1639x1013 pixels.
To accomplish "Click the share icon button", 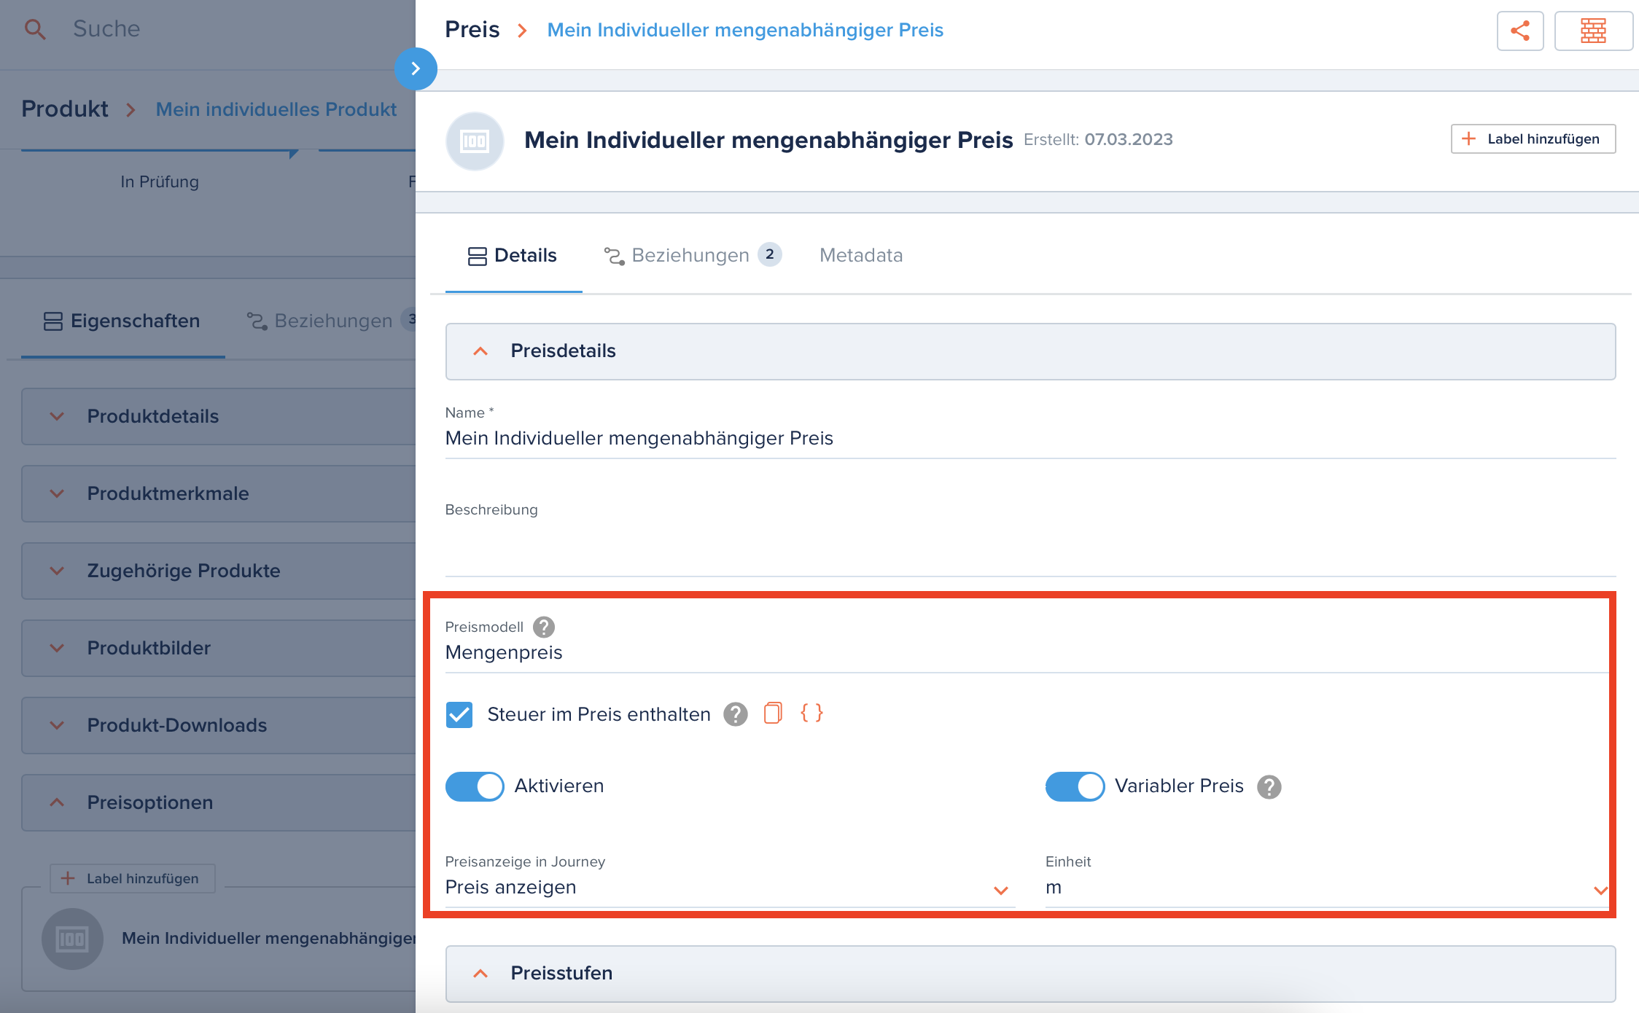I will coord(1520,31).
